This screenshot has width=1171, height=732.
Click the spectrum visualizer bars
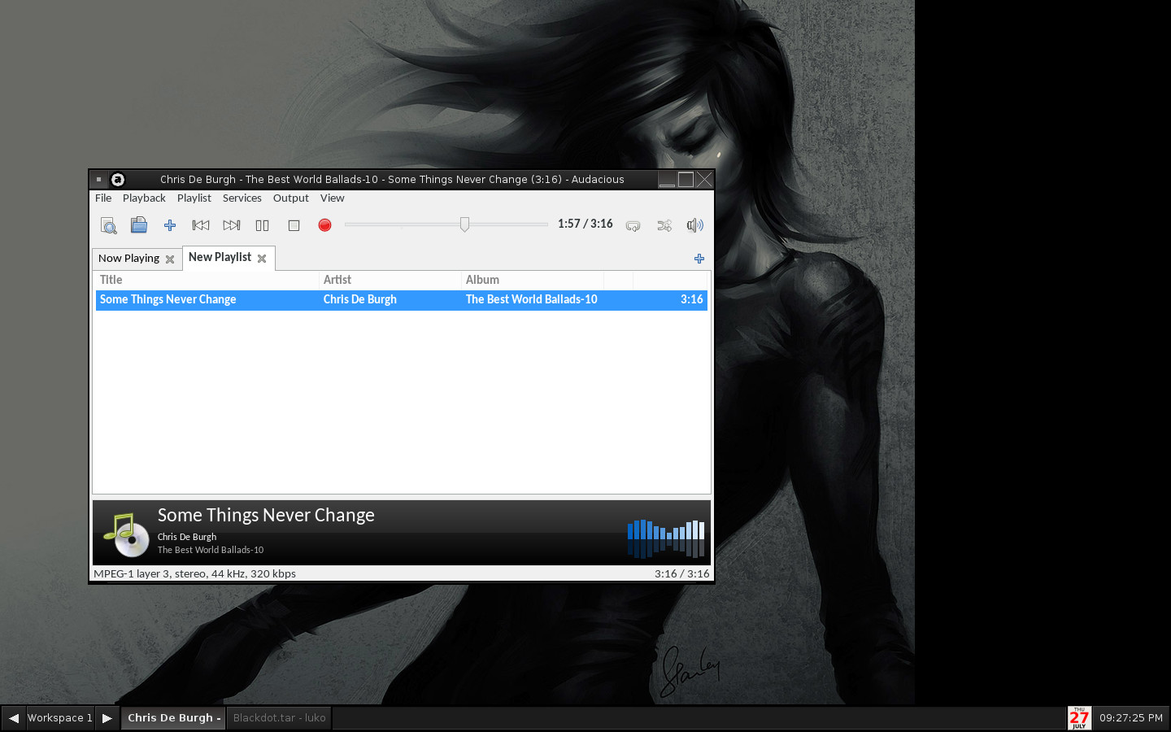666,538
